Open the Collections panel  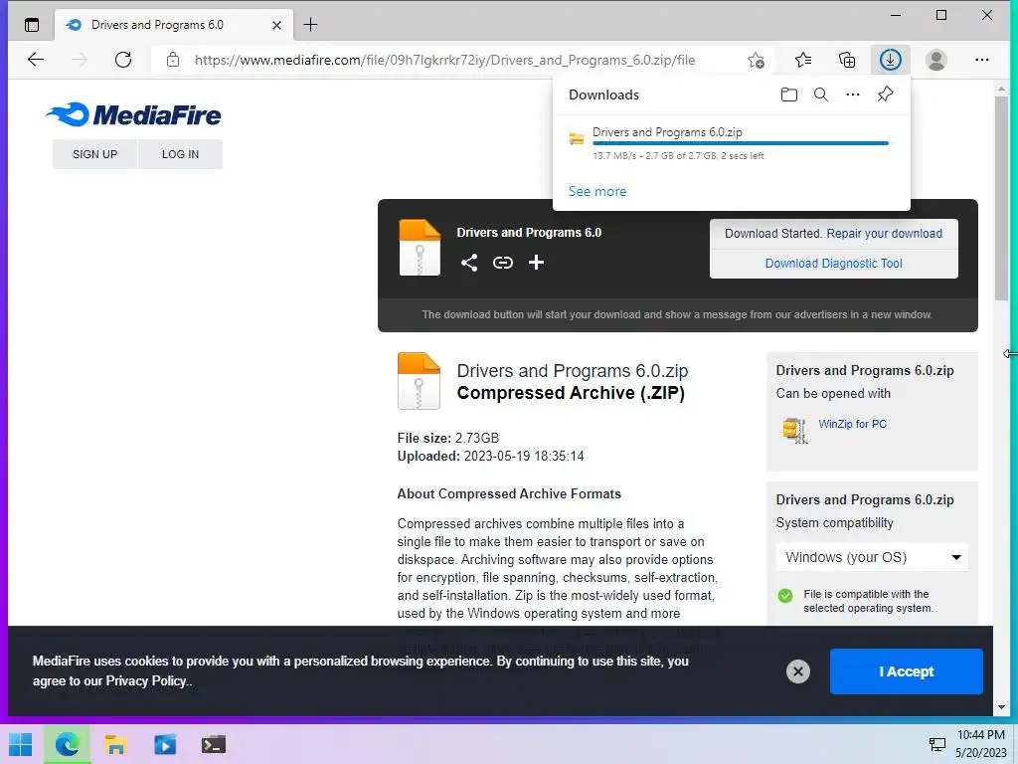point(847,60)
